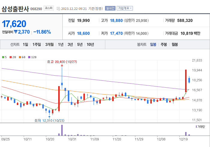Viewport: 210px width, 147px height.
Task: Click the stock code 068290
Action: pyautogui.click(x=36, y=9)
